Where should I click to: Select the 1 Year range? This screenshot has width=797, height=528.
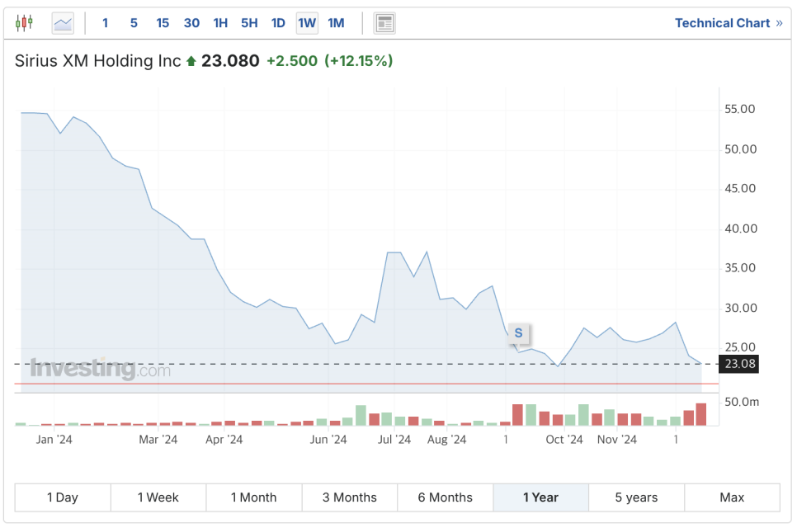click(x=541, y=497)
